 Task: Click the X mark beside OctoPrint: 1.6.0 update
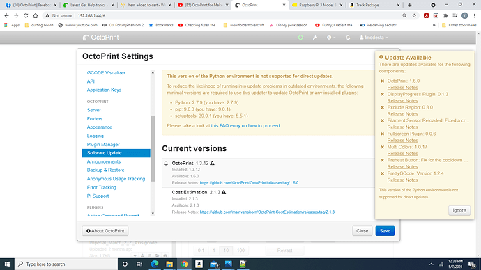click(382, 81)
